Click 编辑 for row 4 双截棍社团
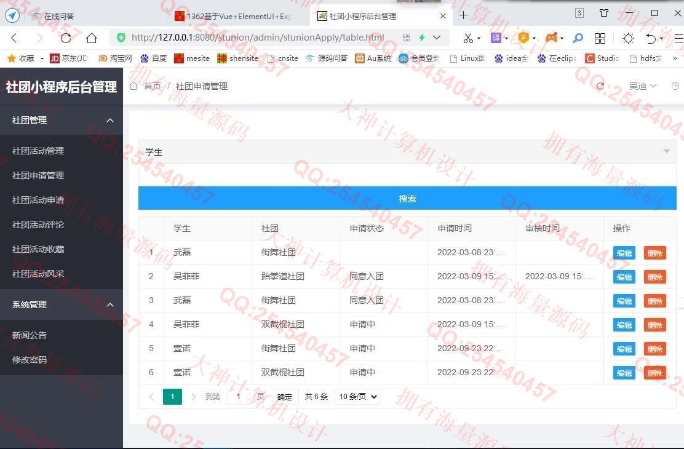 [624, 325]
